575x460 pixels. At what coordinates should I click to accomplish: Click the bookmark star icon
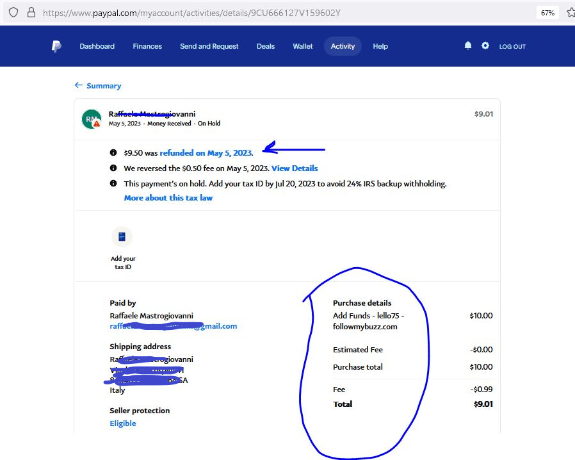tap(570, 12)
